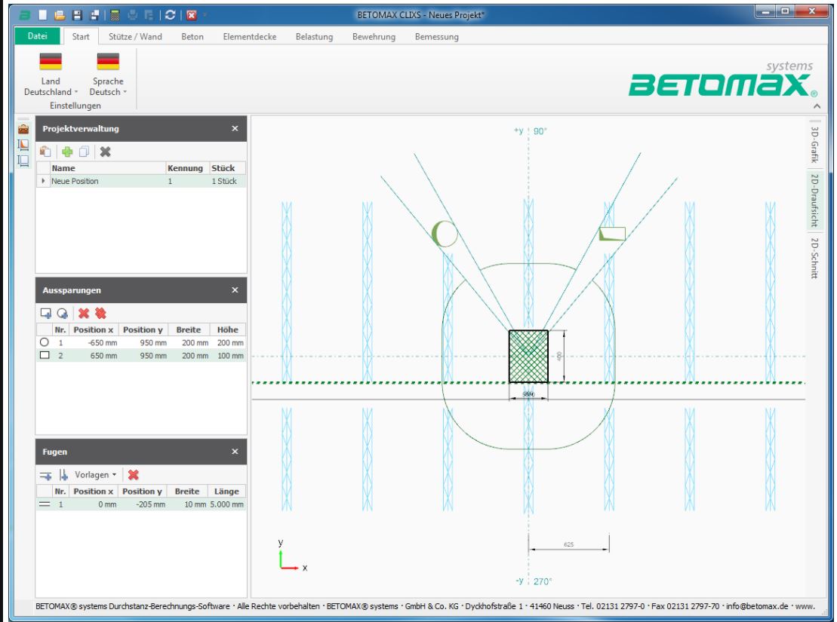Click the blank dimensioned panel icon in sidebar

tap(23, 160)
